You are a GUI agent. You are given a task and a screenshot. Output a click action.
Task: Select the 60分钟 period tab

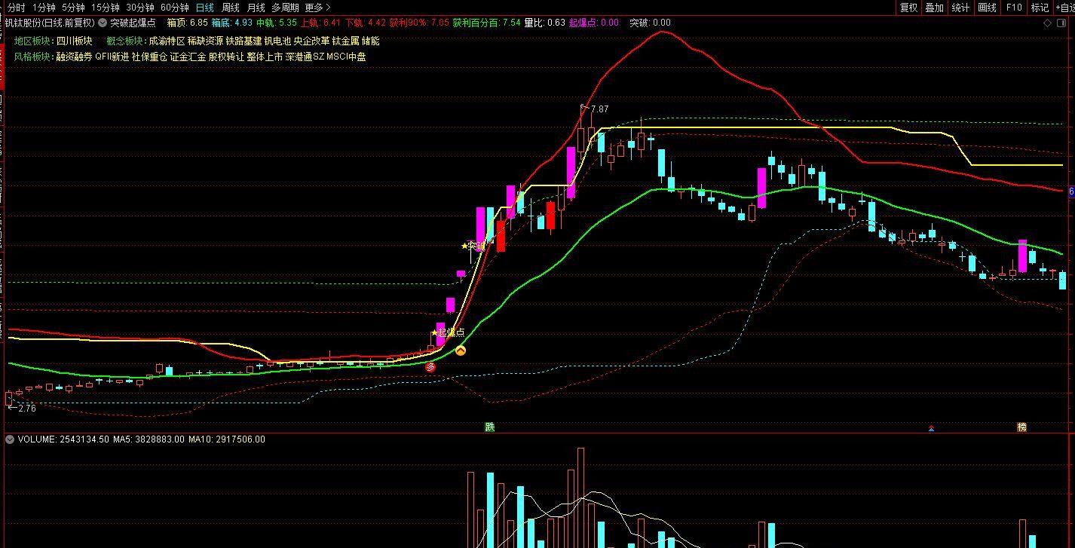coord(175,8)
